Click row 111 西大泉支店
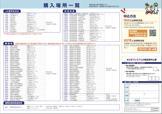162x114 pixels. [x=24, y=32]
